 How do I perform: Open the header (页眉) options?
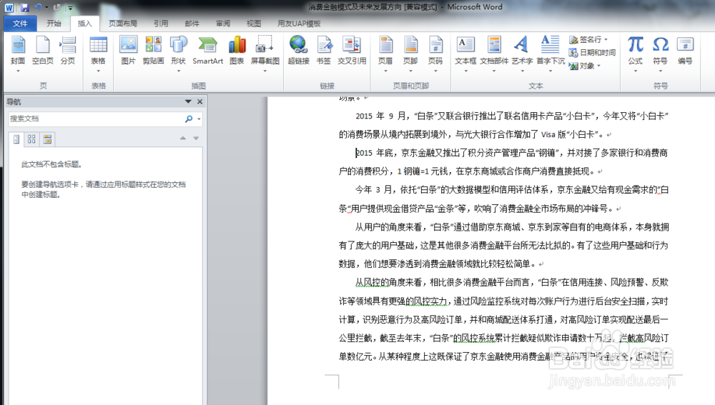[385, 54]
